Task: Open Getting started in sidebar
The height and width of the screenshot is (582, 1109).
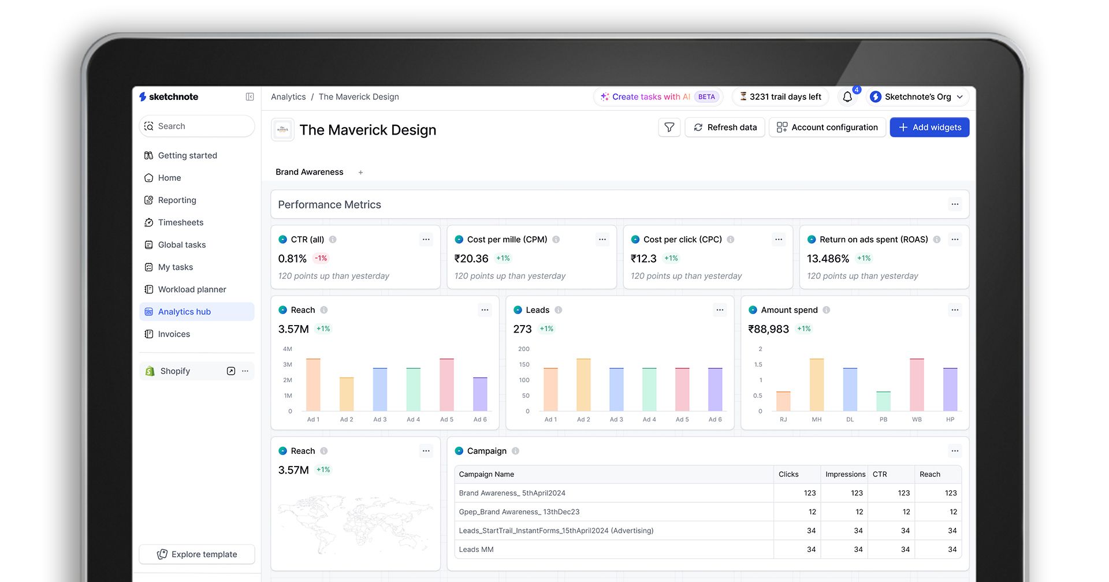Action: [x=196, y=155]
